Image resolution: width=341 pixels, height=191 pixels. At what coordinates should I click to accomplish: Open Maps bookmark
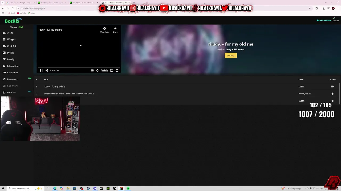pyautogui.click(x=32, y=13)
